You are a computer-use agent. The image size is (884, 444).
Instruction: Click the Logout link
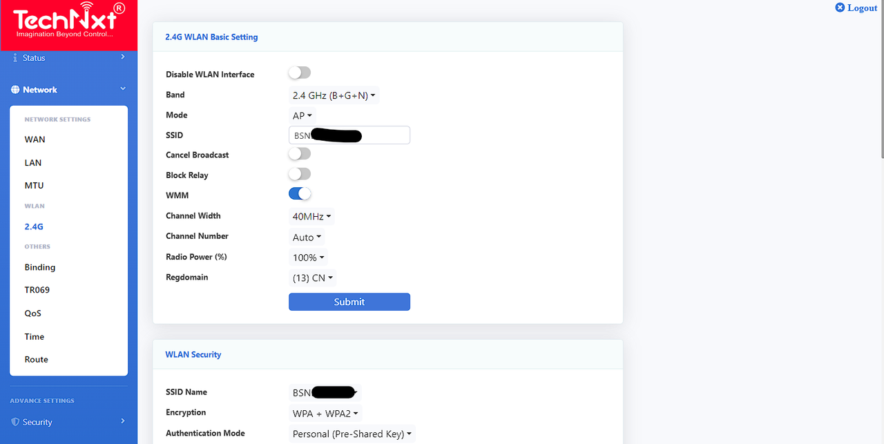[856, 8]
